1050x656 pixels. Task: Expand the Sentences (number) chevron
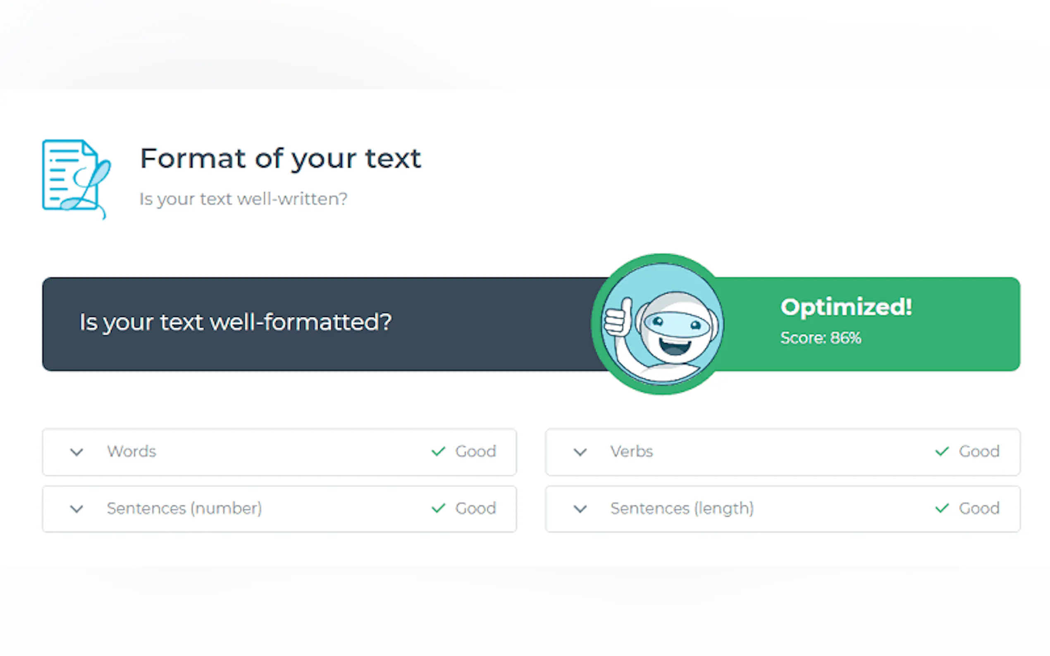click(77, 509)
